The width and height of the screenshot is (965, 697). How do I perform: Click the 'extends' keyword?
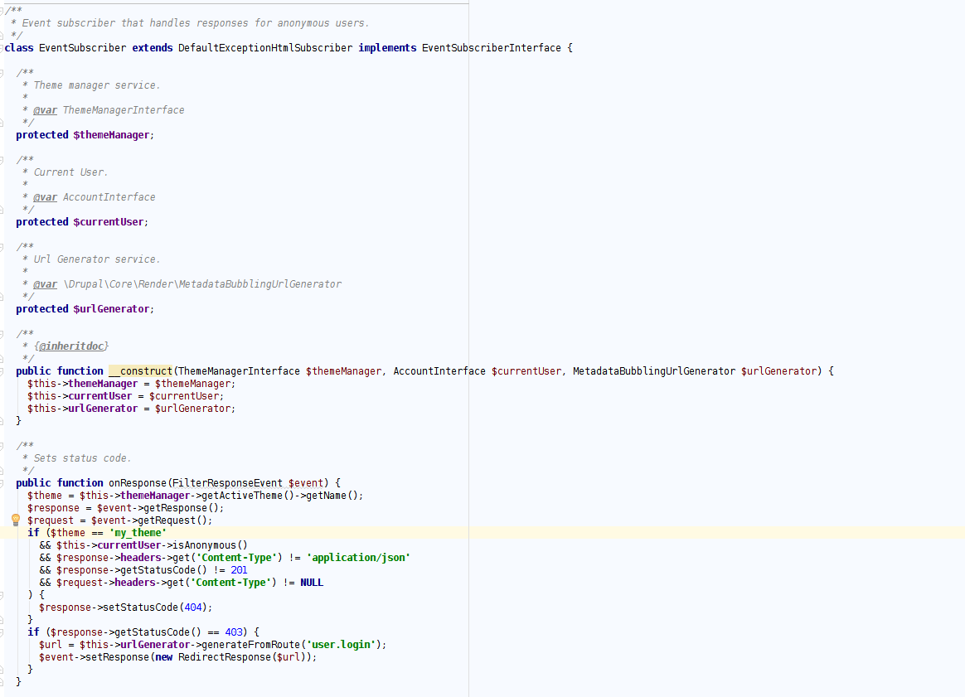[x=152, y=48]
